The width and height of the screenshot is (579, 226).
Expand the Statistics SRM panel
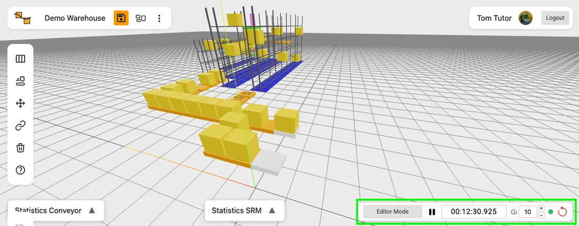[272, 211]
